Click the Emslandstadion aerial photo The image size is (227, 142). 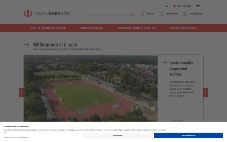91,88
